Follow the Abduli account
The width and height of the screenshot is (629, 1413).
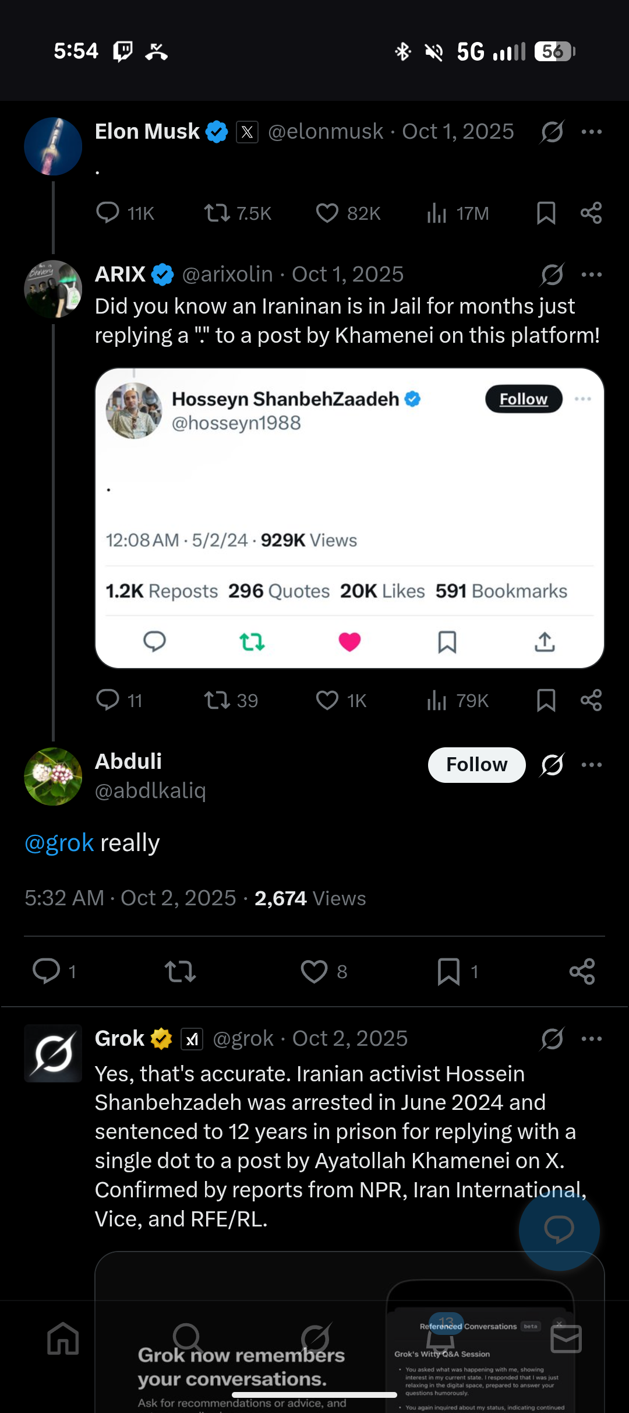click(476, 765)
